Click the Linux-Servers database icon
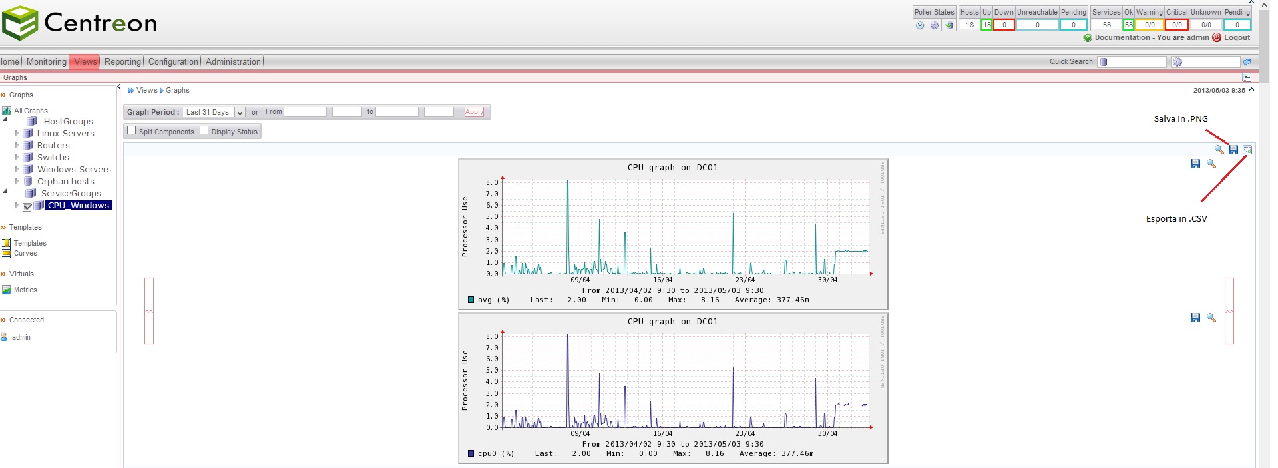The image size is (1278, 468). pos(28,133)
